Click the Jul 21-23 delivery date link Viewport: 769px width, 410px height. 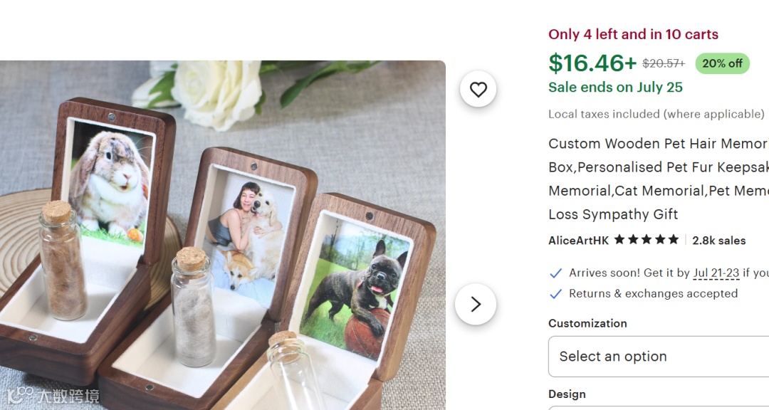tap(716, 273)
